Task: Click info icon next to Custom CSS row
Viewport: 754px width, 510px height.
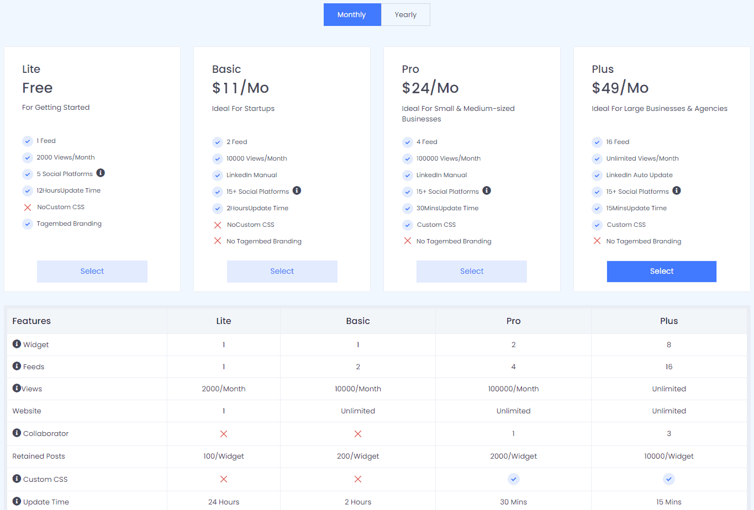Action: [17, 479]
